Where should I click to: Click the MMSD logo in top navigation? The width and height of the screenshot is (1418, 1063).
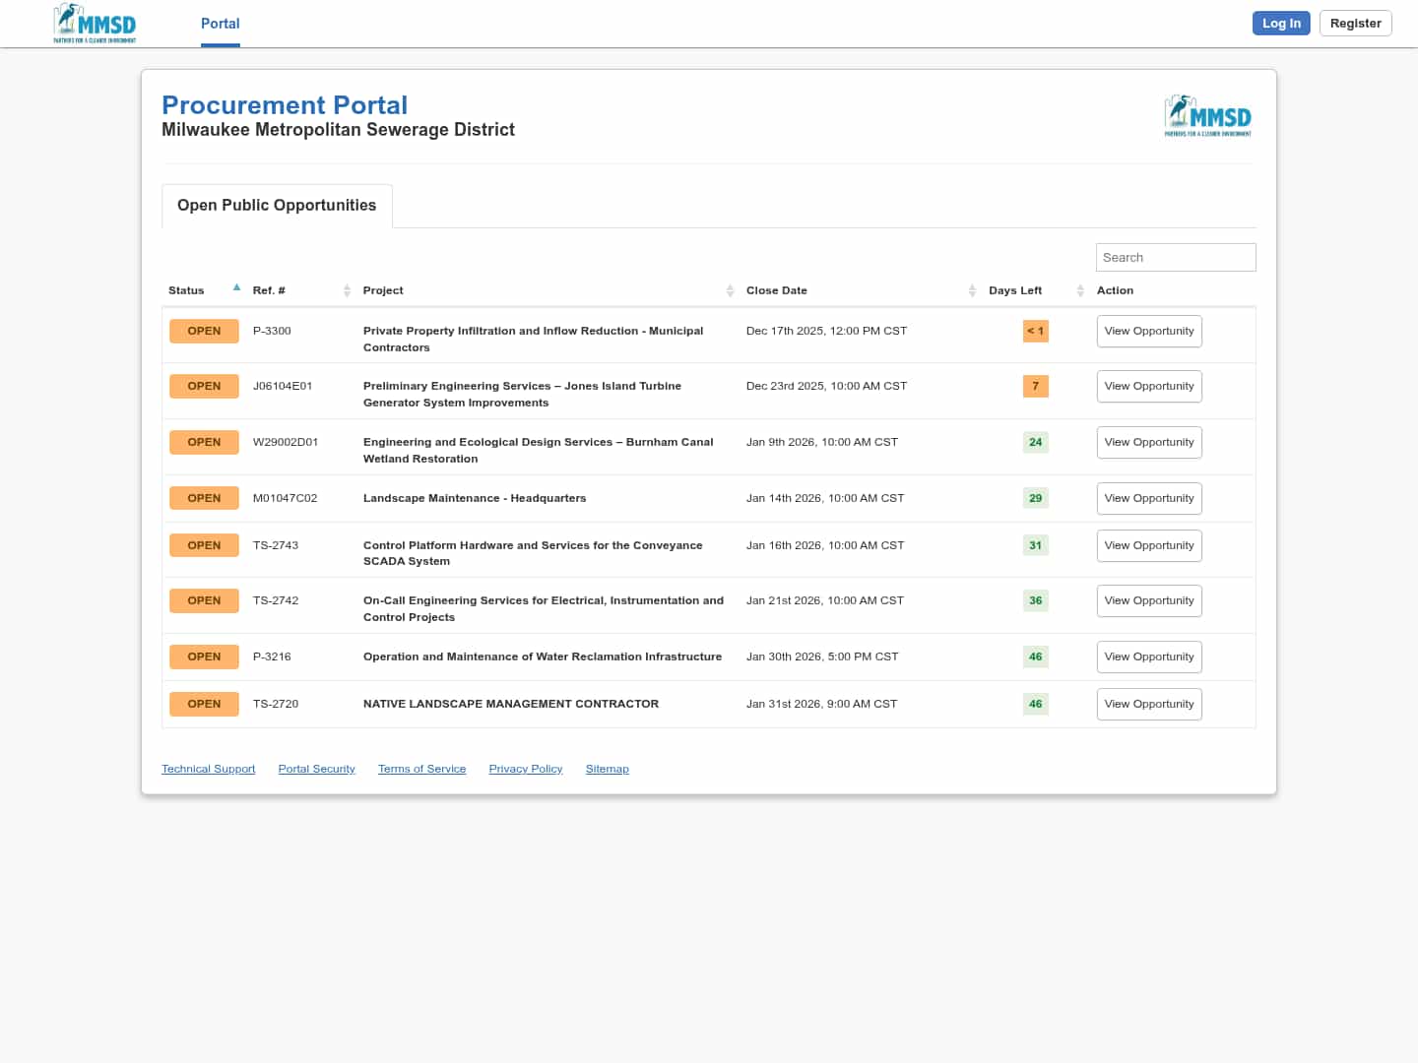tap(95, 24)
